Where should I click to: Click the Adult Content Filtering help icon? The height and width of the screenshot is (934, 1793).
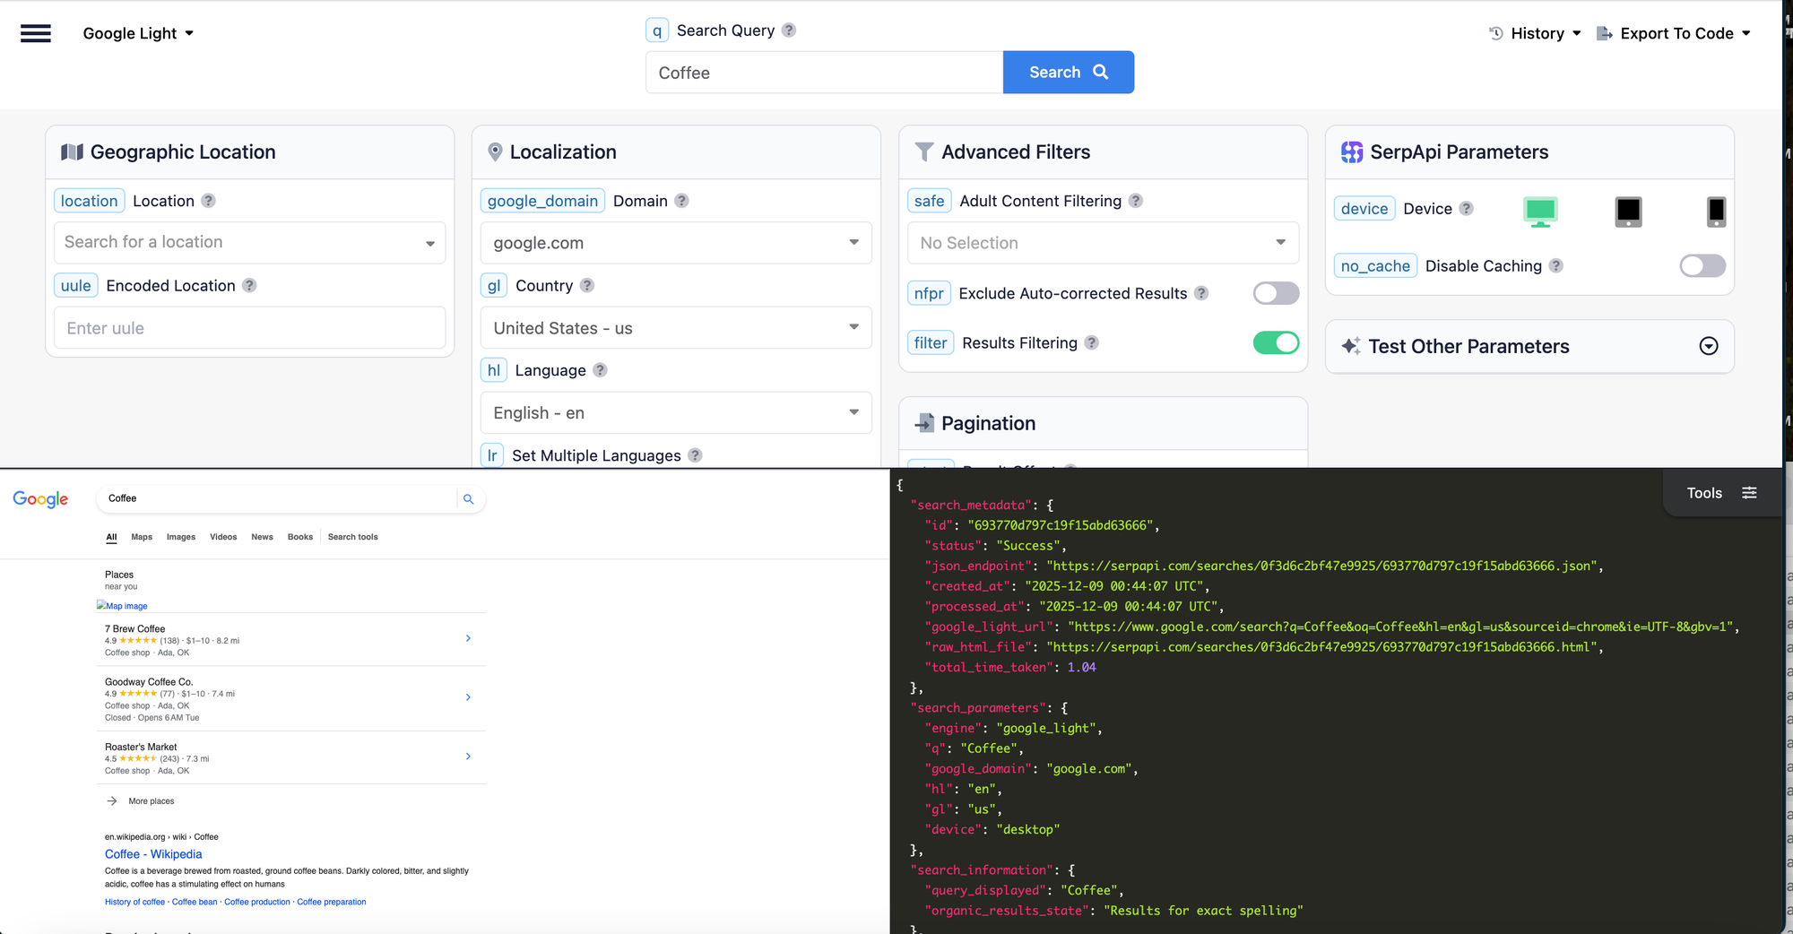[1136, 201]
